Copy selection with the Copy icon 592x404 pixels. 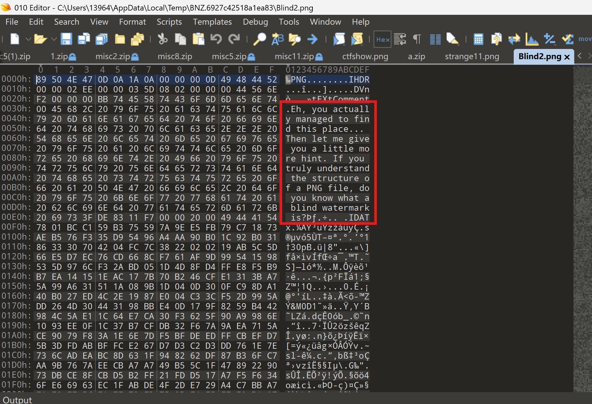[x=180, y=39]
